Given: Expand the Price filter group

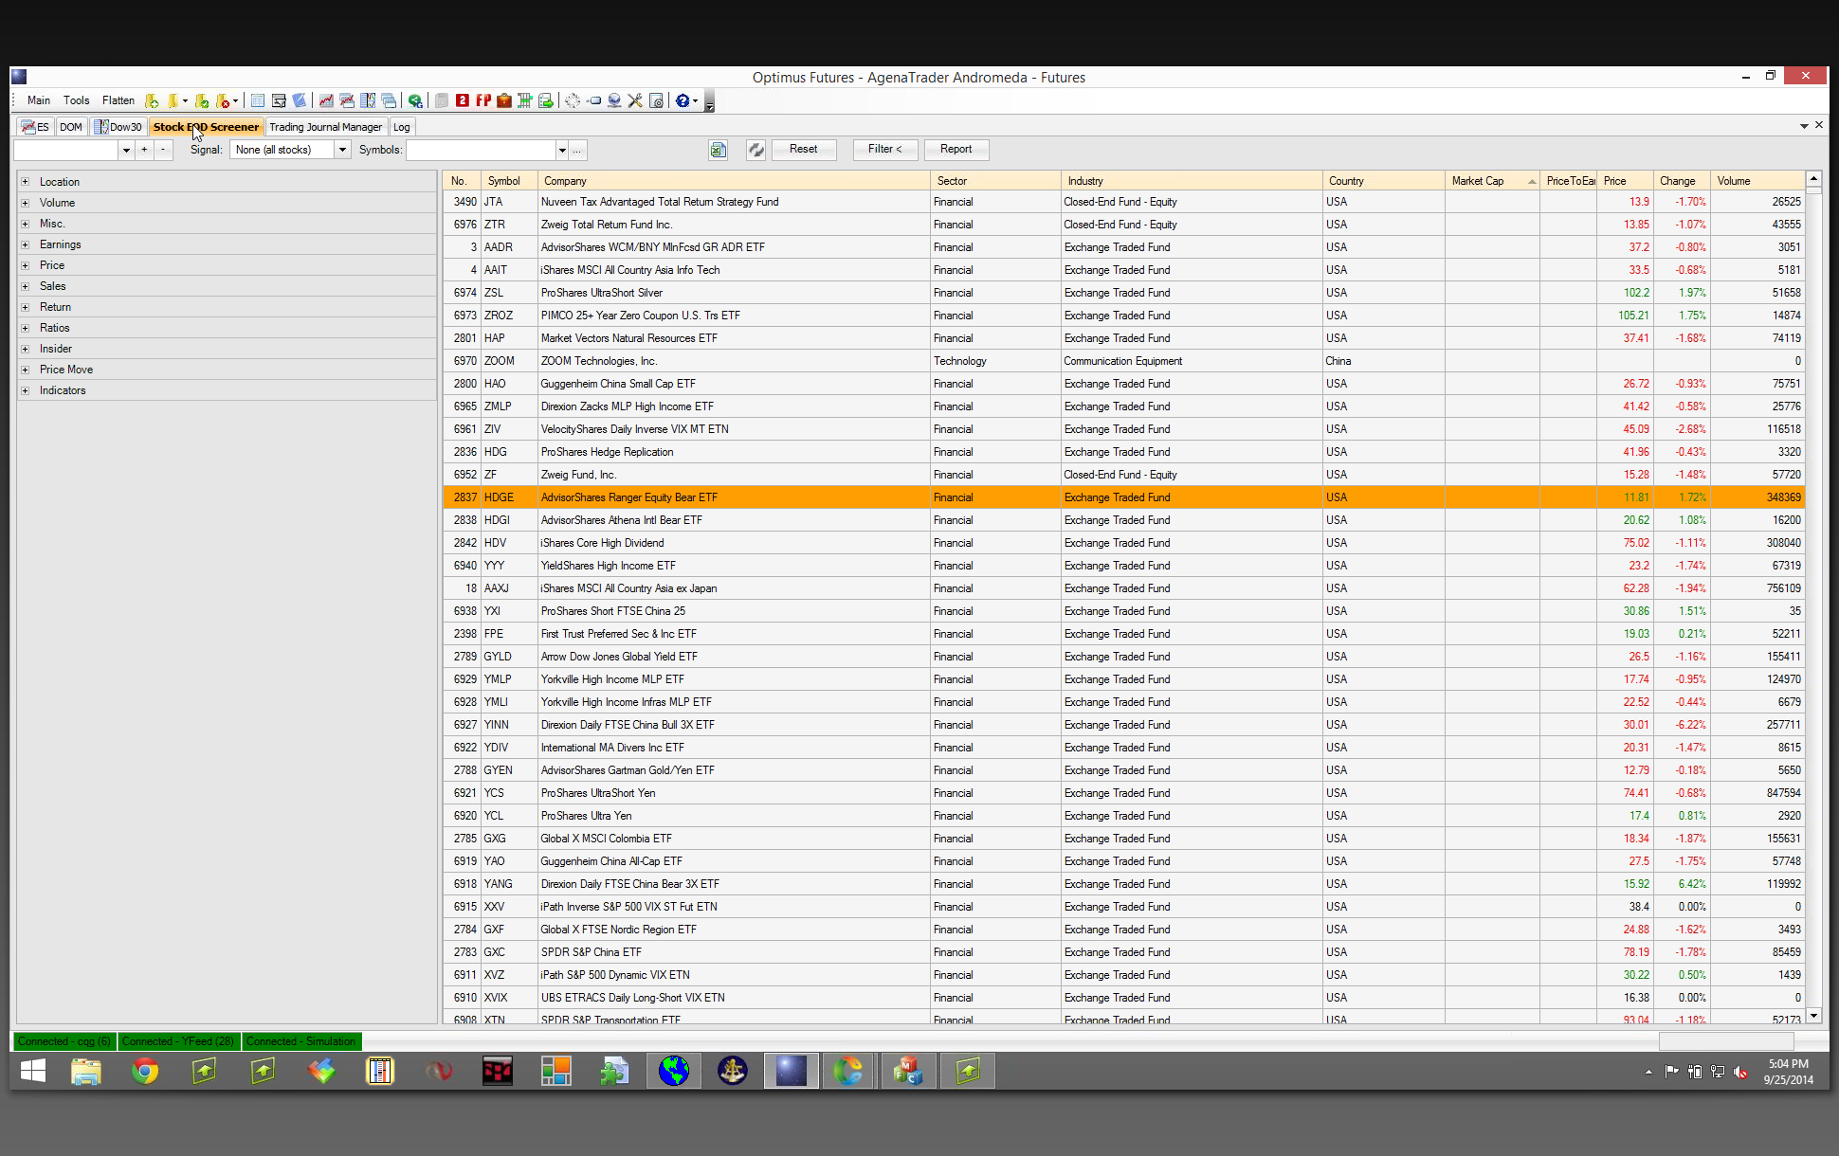Looking at the screenshot, I should click(26, 265).
